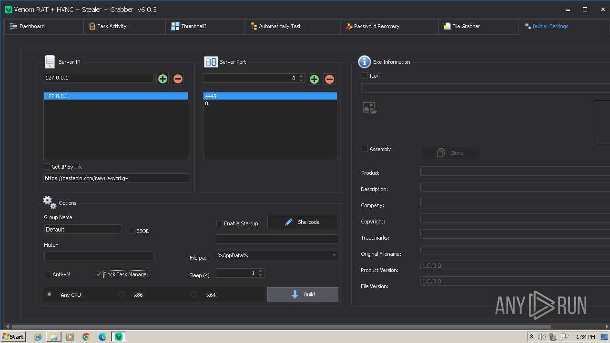The height and width of the screenshot is (343, 610).
Task: Click the Group Name field showing Default
Action: (83, 229)
